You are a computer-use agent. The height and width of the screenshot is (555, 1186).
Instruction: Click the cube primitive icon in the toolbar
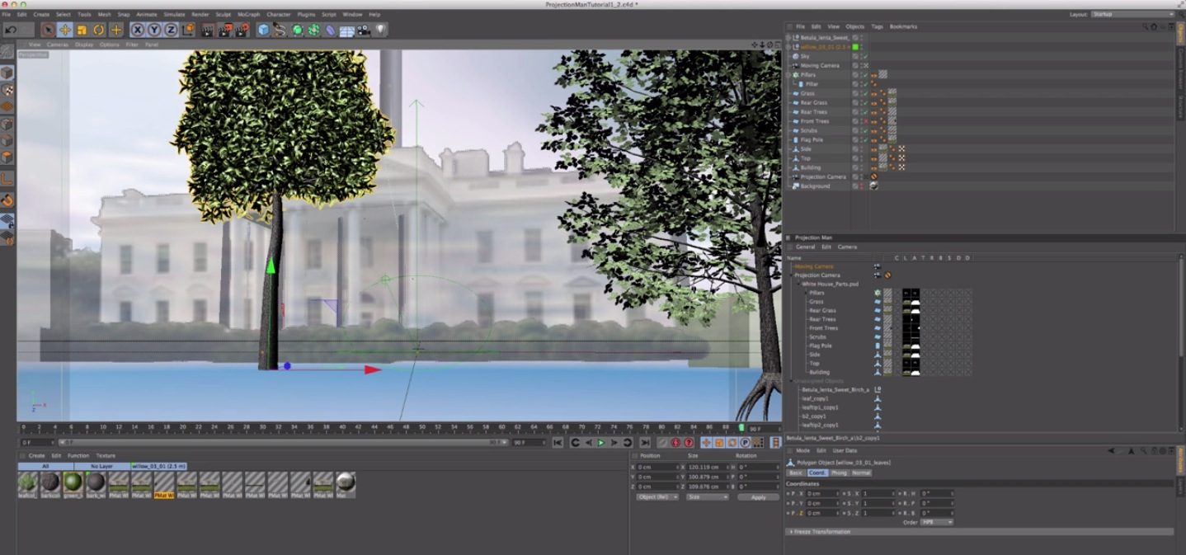(263, 30)
